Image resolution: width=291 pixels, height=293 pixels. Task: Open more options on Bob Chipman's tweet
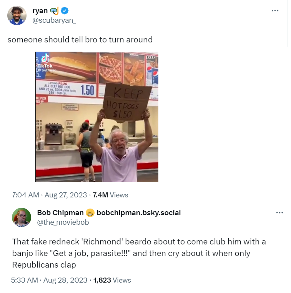pyautogui.click(x=279, y=212)
